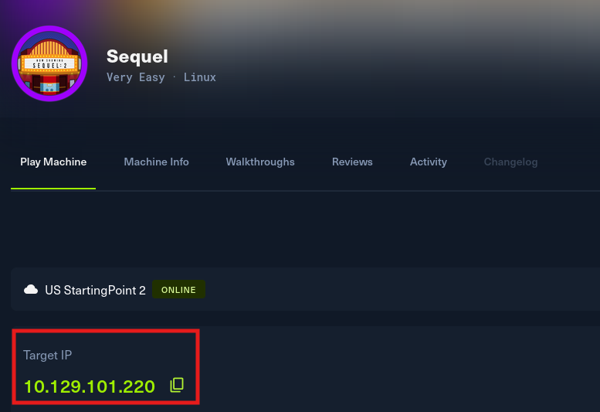
Task: Open the Walkthroughs tab
Action: [260, 162]
